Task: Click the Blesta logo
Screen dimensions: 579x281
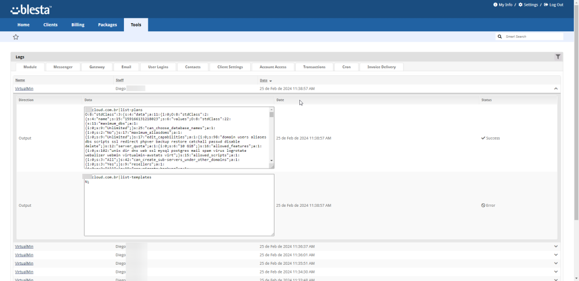Action: tap(31, 10)
